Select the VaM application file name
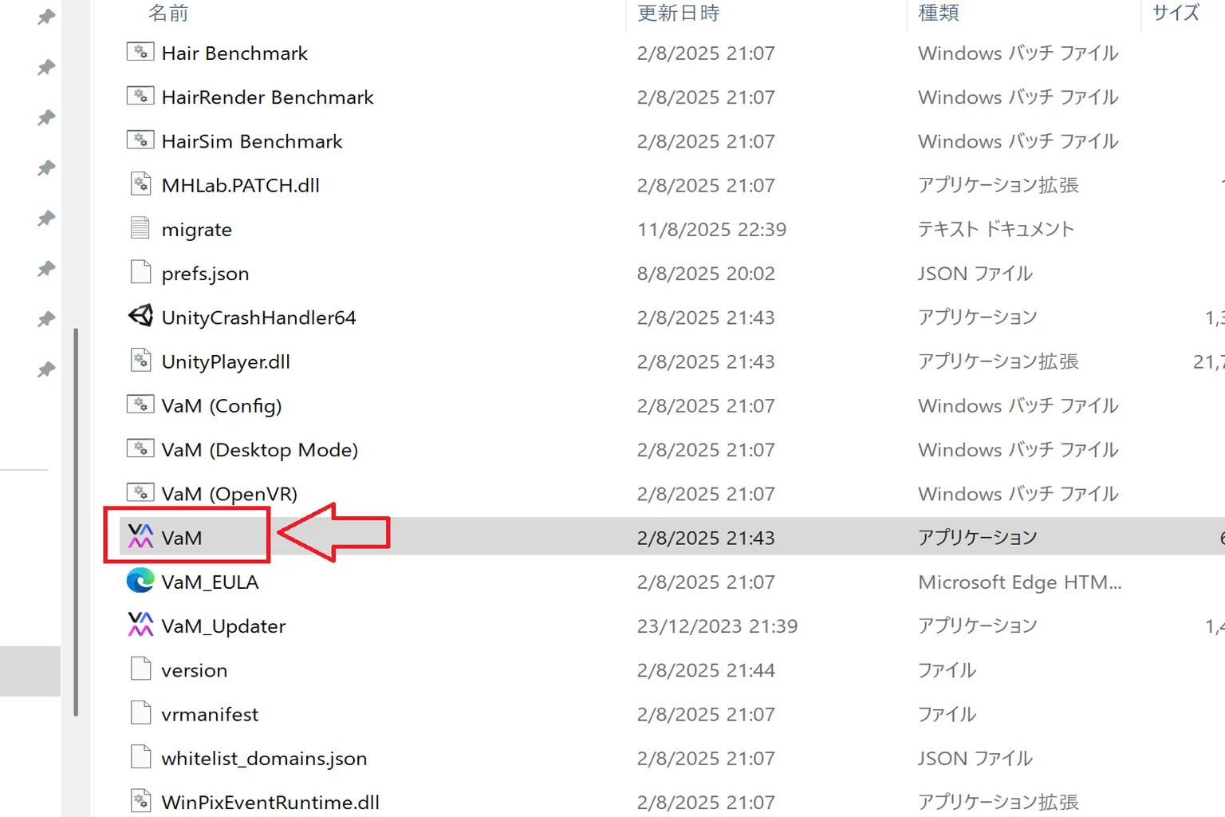The image size is (1225, 817). [182, 538]
